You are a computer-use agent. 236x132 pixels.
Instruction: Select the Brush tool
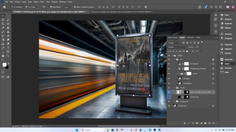tap(3, 32)
